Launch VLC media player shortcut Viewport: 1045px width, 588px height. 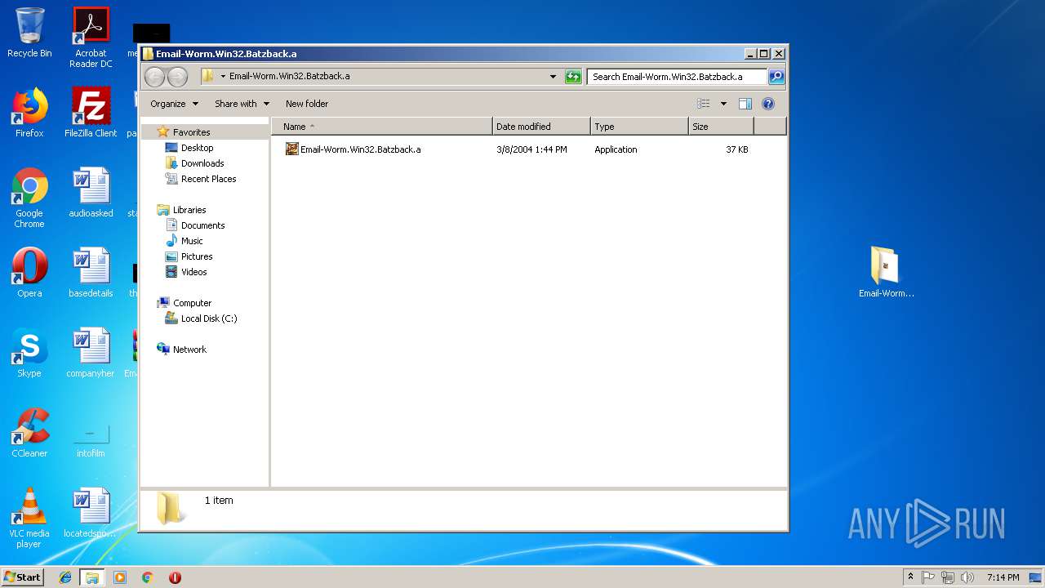(29, 518)
